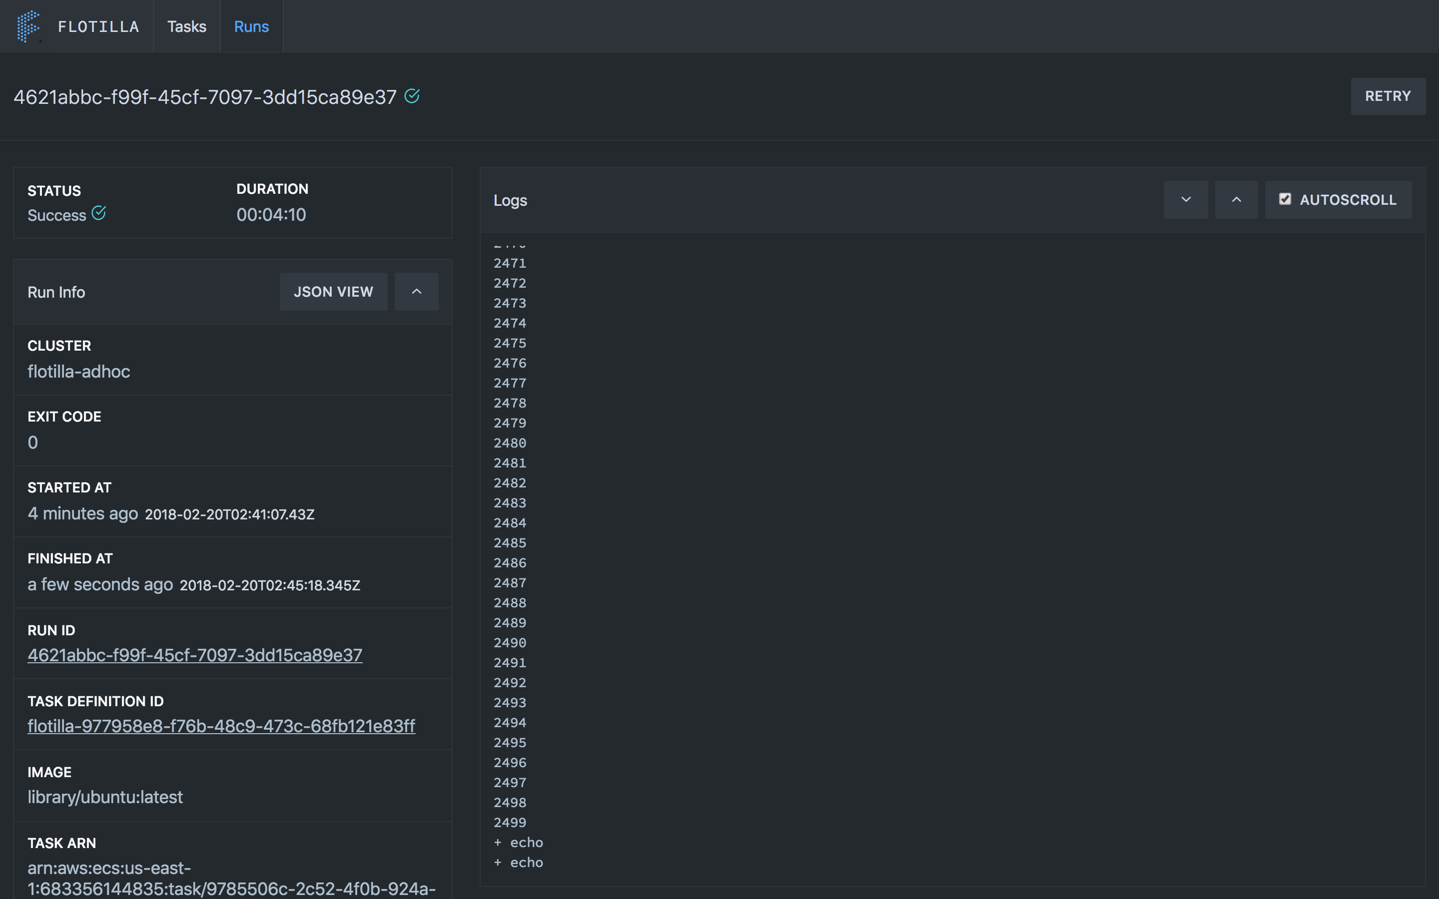Click the Task ARN value text
1439x899 pixels.
coord(231,879)
